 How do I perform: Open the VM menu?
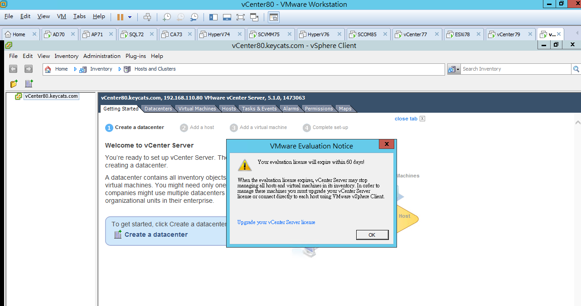62,16
